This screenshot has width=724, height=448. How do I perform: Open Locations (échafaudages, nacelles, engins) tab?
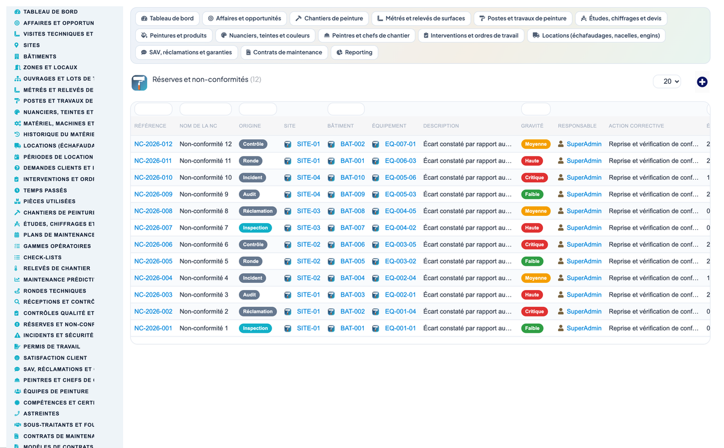pos(596,36)
